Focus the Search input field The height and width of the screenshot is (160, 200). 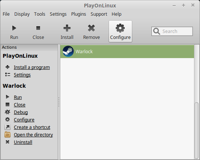point(172,31)
